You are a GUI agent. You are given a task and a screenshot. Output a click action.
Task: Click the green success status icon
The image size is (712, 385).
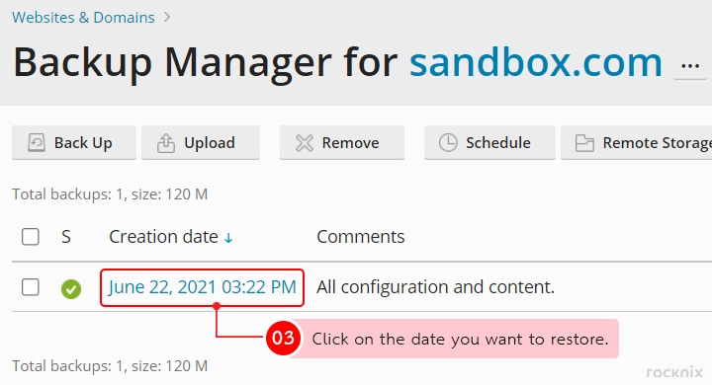[x=71, y=289]
